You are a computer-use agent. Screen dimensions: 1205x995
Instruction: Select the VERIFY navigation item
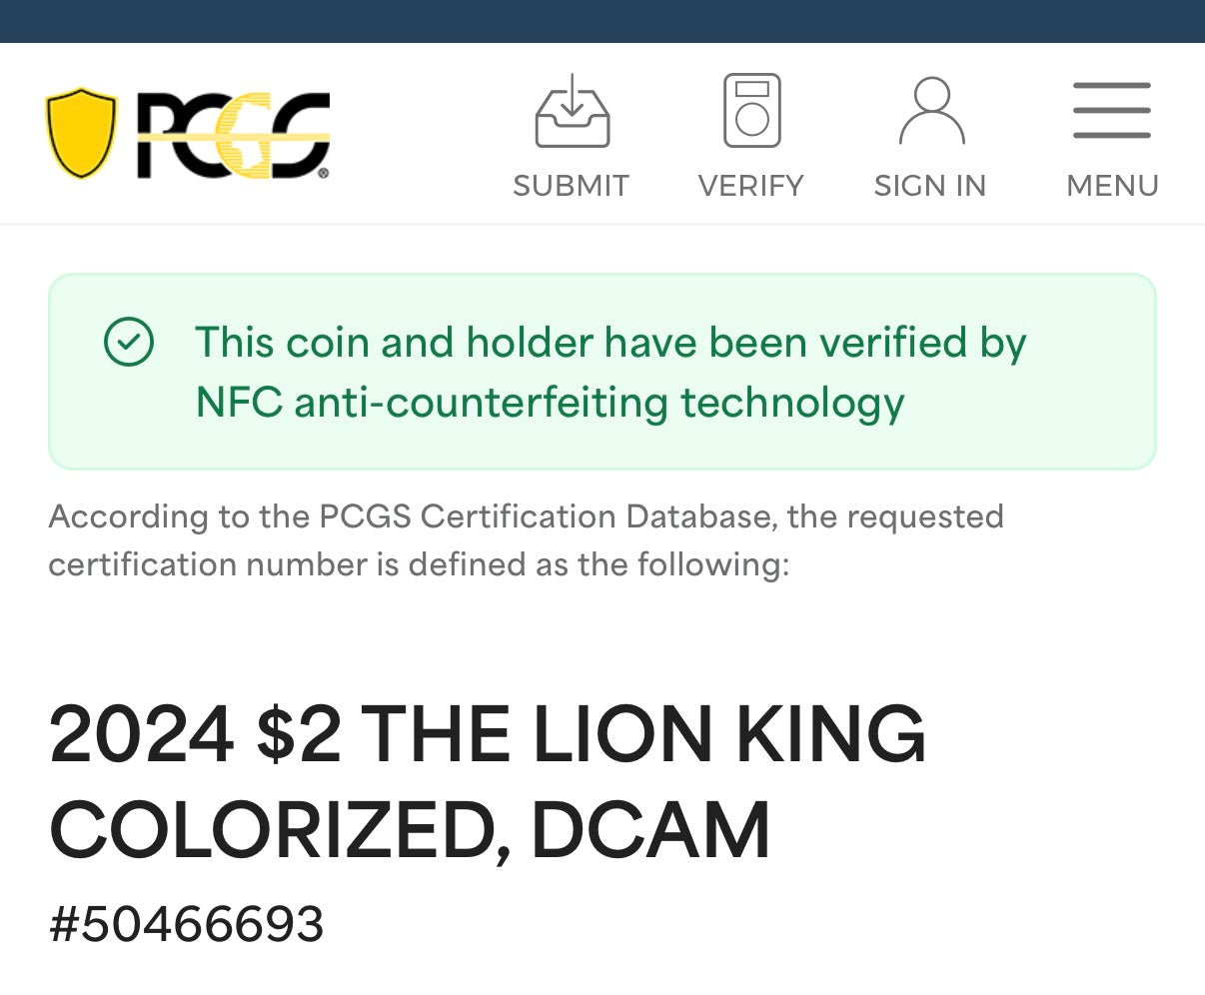coord(750,186)
